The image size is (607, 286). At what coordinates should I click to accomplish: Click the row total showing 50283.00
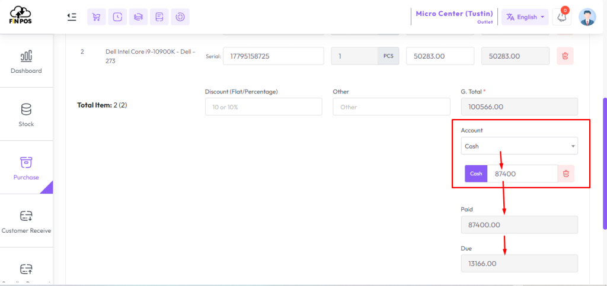pyautogui.click(x=515, y=56)
